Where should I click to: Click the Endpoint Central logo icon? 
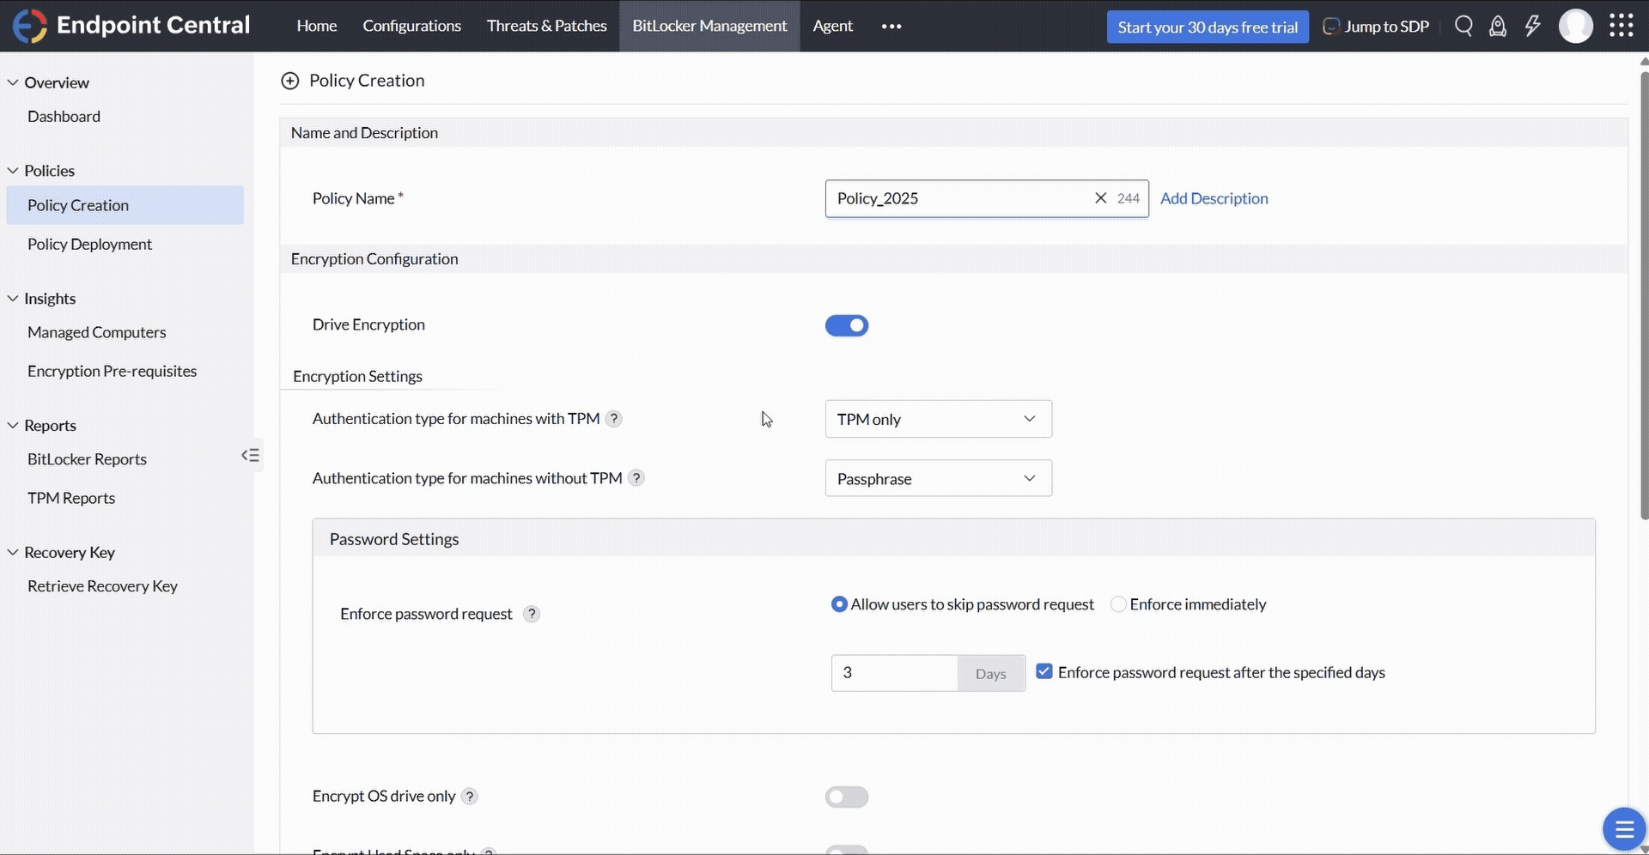coord(29,26)
